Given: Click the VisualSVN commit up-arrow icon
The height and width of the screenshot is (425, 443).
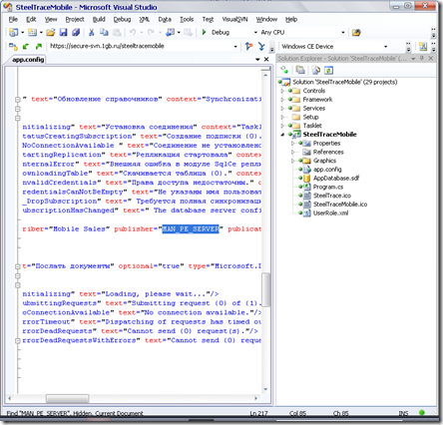Looking at the screenshot, I should pyautogui.click(x=39, y=46).
